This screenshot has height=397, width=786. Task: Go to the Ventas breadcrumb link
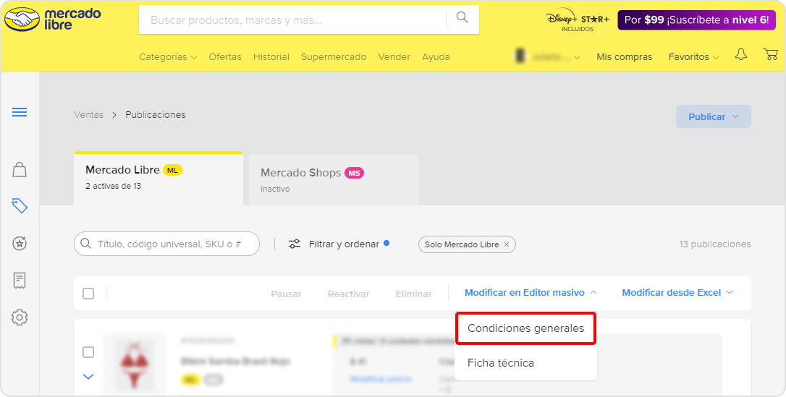[89, 115]
